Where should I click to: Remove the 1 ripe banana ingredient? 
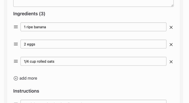pos(171,27)
